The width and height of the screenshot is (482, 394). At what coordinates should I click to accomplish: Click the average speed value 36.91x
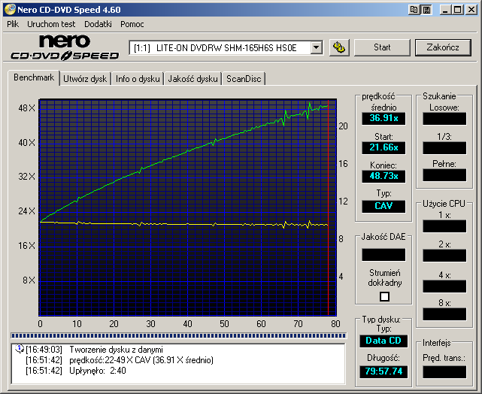click(x=383, y=118)
